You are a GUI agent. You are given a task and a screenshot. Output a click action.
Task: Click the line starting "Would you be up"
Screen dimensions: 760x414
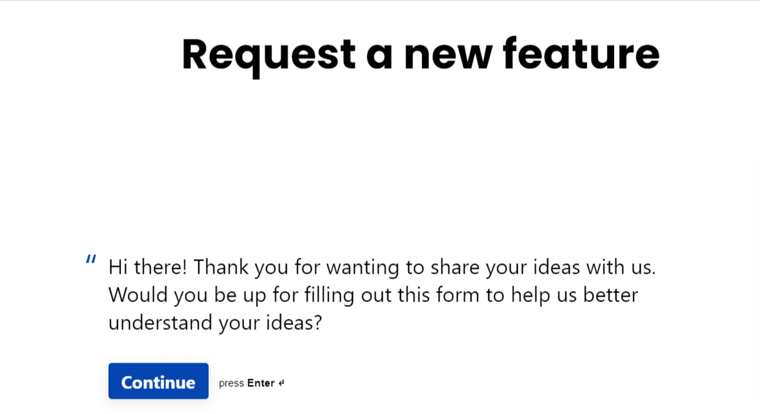[x=373, y=295]
